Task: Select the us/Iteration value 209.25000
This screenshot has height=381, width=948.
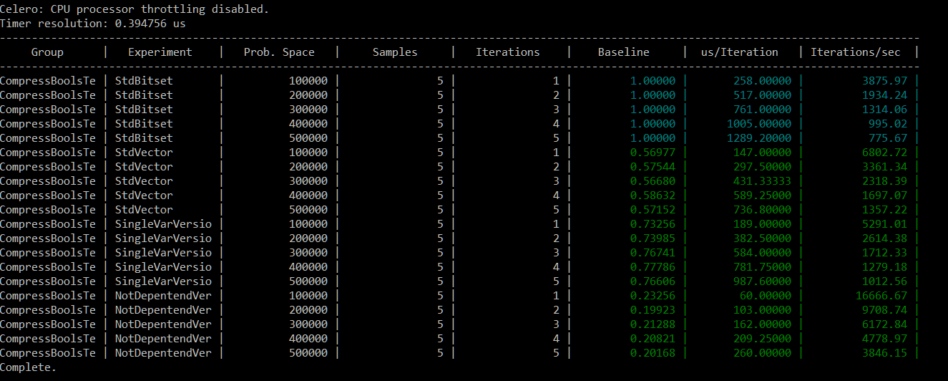Action: click(763, 339)
